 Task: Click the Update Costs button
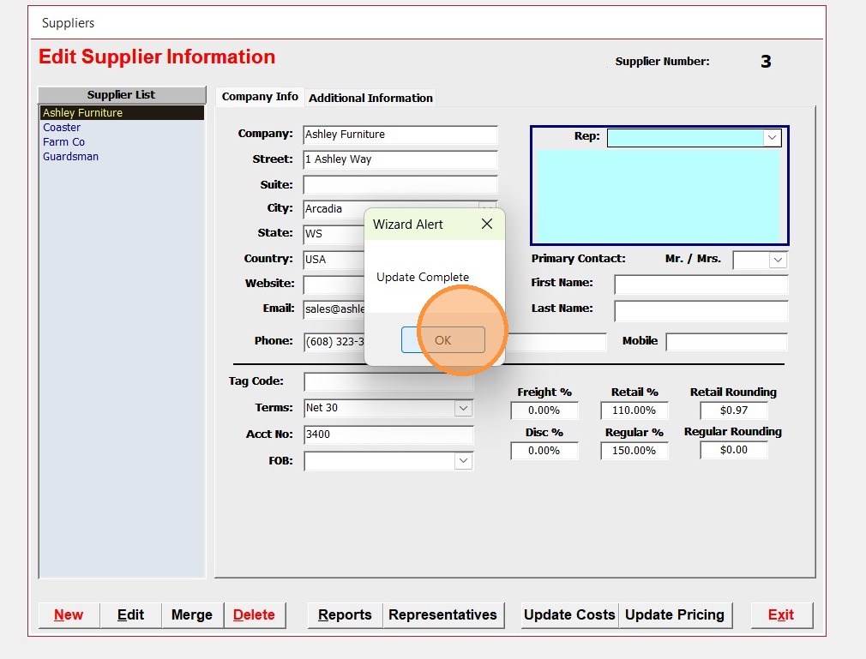point(569,615)
